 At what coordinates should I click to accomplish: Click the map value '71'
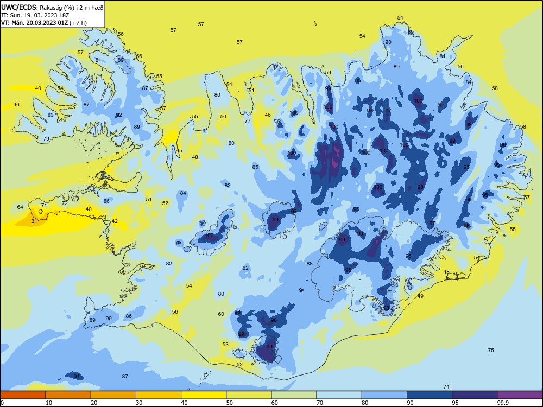[x=44, y=206]
